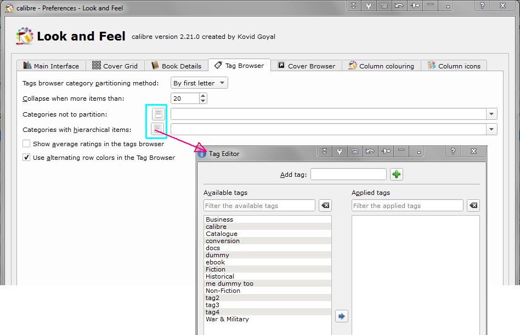Open tag editor for Categories not to partition
The image size is (520, 335).
(x=159, y=114)
